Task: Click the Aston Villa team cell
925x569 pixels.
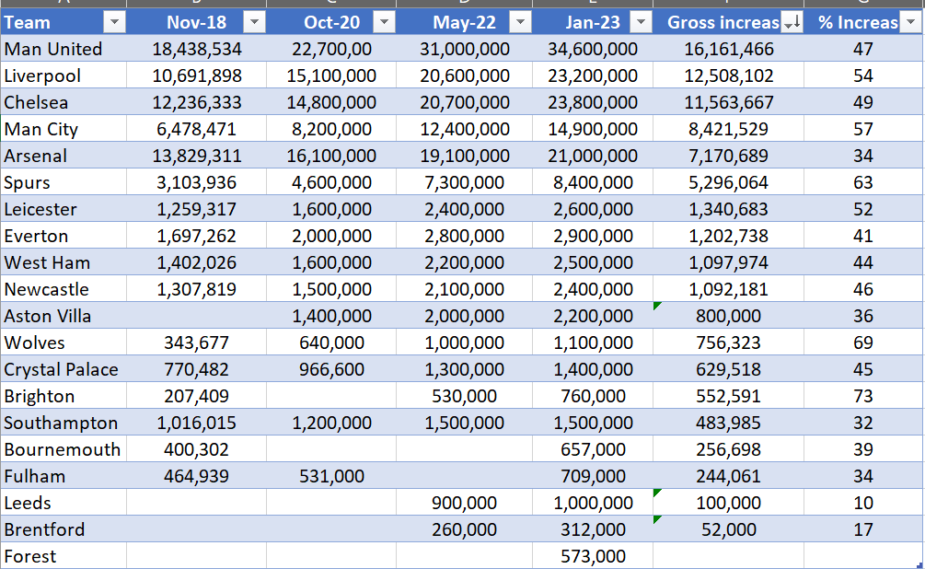Action: coord(64,316)
